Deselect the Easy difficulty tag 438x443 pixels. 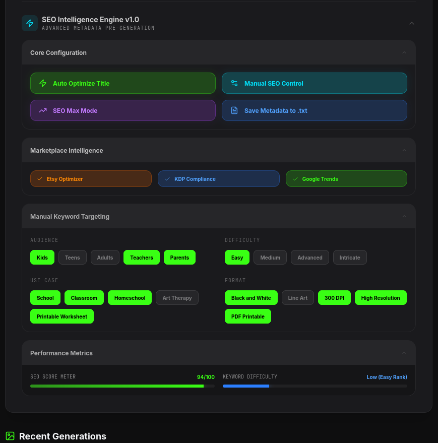pyautogui.click(x=237, y=258)
